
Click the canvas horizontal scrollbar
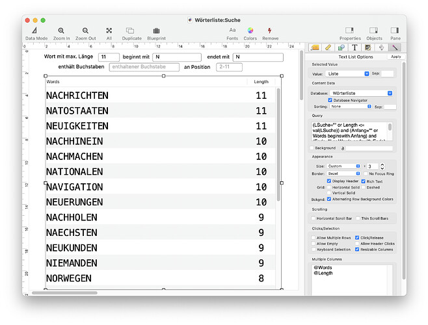point(64,292)
